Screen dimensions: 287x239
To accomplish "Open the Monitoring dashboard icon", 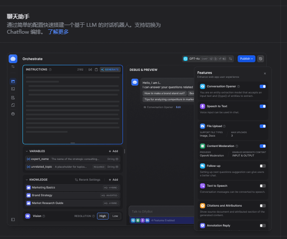I will [x=13, y=114].
